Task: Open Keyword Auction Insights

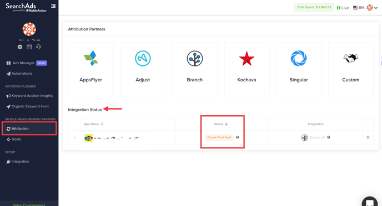Action: (29, 96)
